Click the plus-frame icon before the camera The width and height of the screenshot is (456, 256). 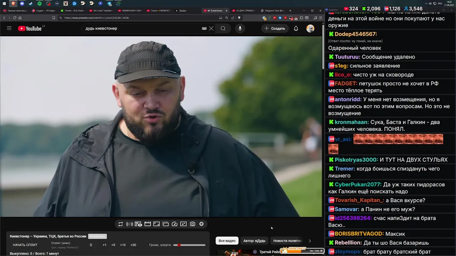(x=183, y=224)
